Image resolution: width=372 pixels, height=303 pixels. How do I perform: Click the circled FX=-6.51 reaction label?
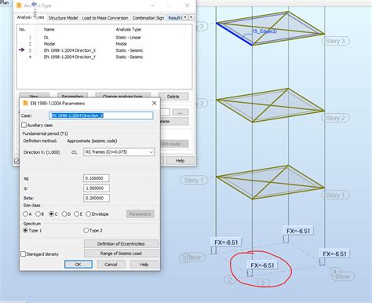262,265
